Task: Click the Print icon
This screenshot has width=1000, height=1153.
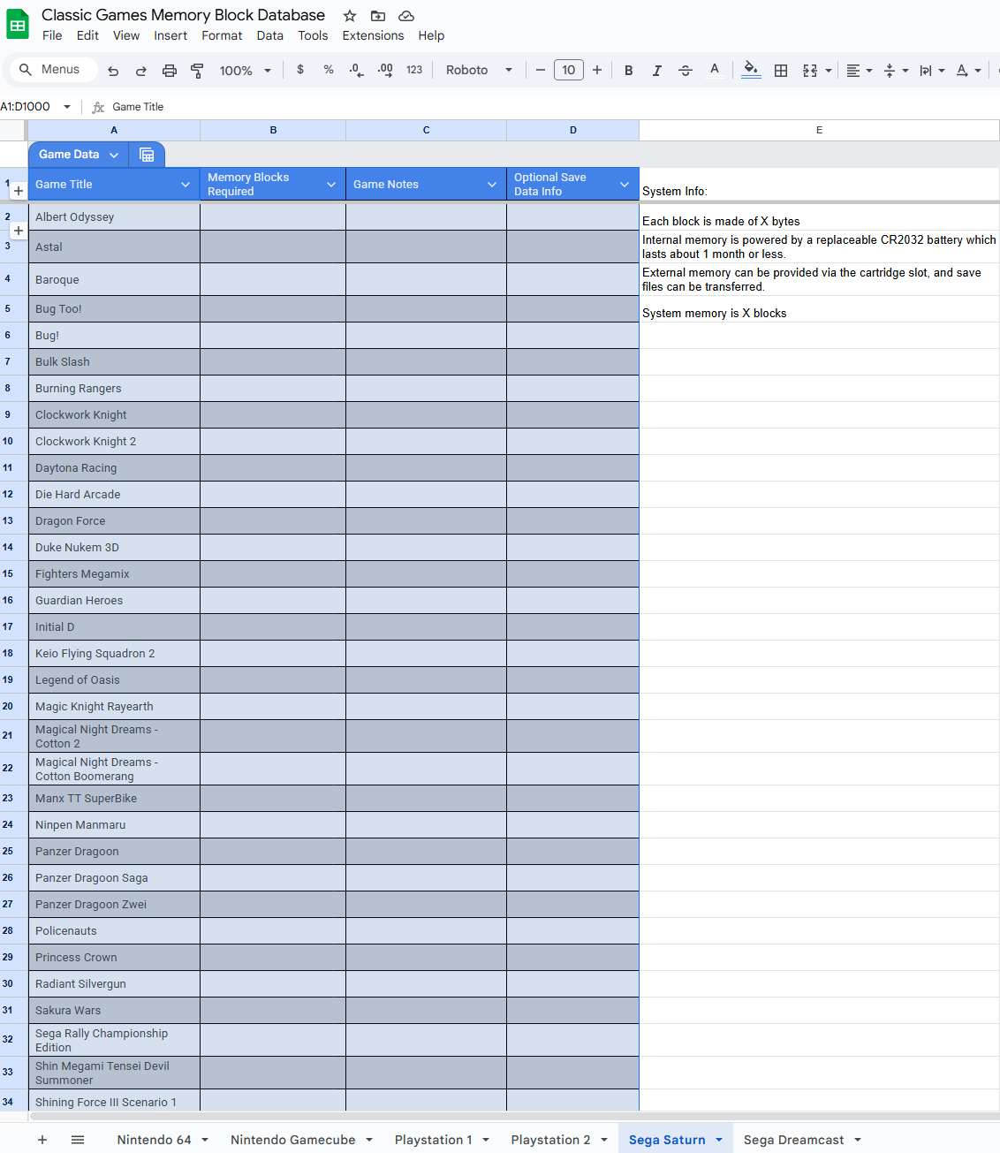Action: tap(169, 71)
